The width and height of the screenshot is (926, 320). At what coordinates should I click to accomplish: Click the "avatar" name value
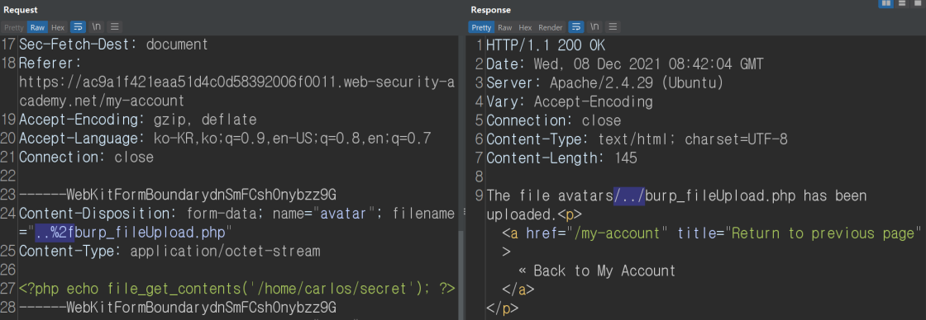click(344, 214)
